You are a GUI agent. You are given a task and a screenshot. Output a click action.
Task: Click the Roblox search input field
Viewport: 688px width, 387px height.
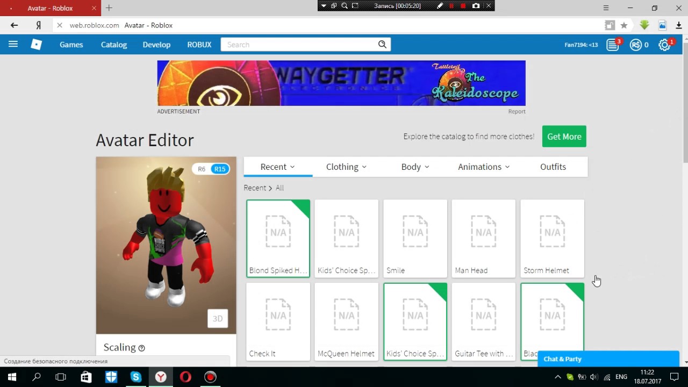pyautogui.click(x=299, y=45)
